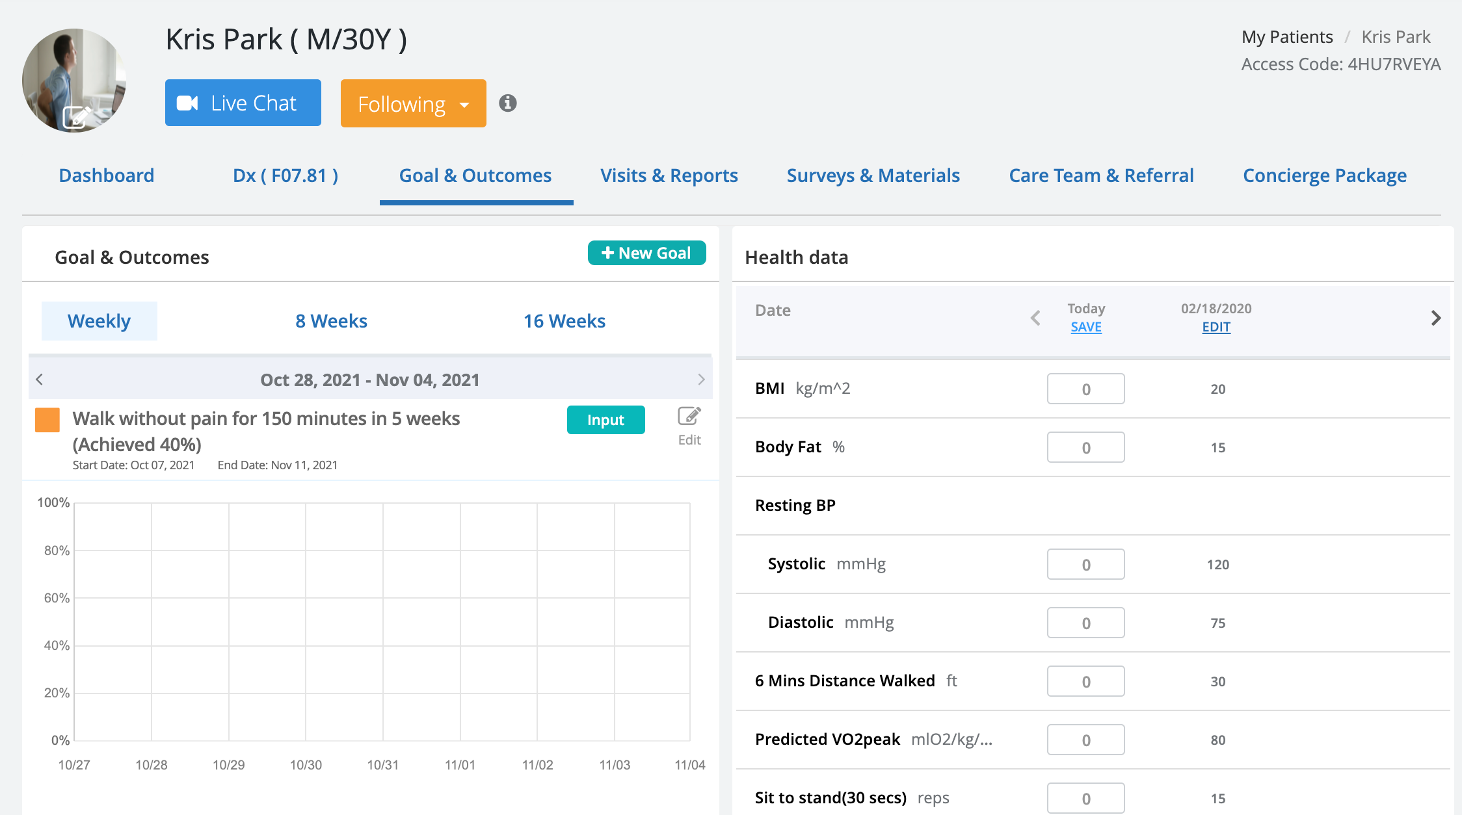Click the edit photo icon on avatar

[x=76, y=118]
